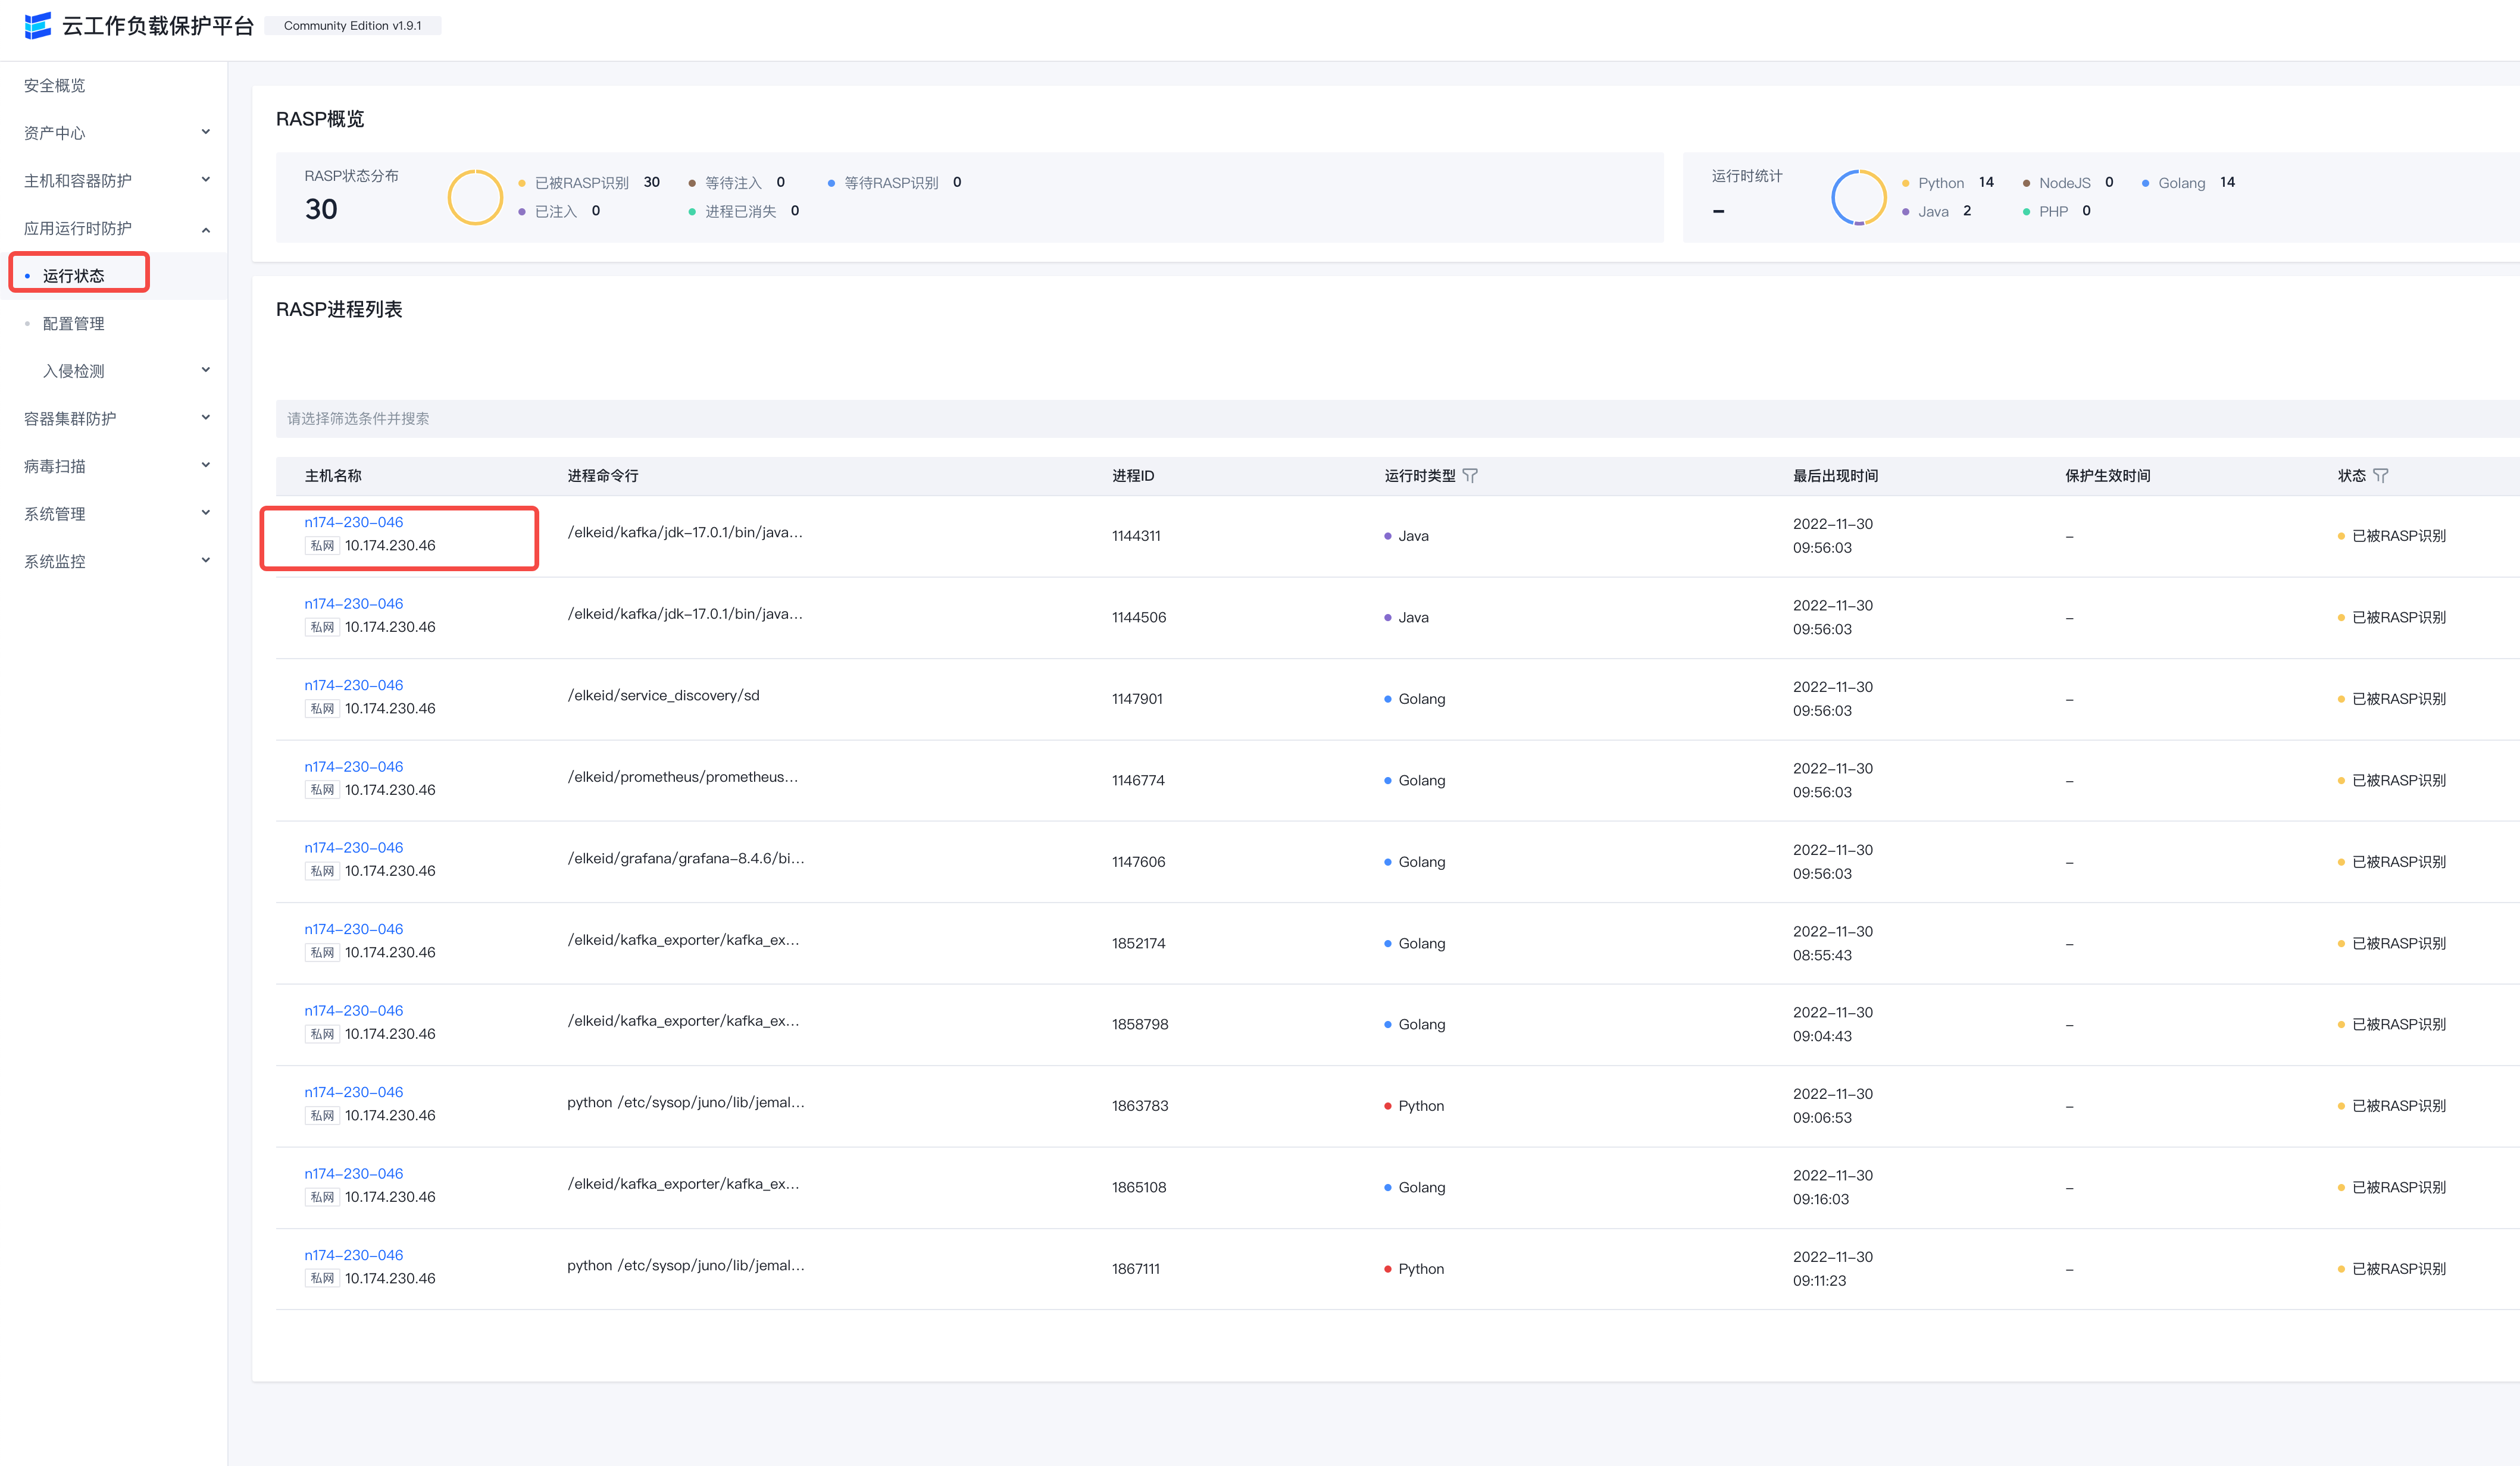The image size is (2520, 1466).
Task: Click 已被RASP识别 legend entry in overview
Action: (589, 183)
